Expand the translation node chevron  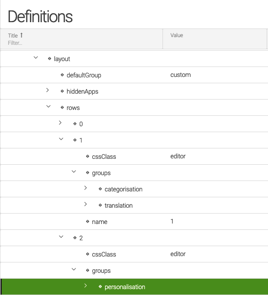click(x=86, y=204)
